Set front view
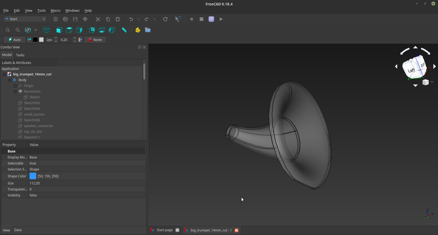The height and width of the screenshot is (235, 438). pyautogui.click(x=59, y=30)
